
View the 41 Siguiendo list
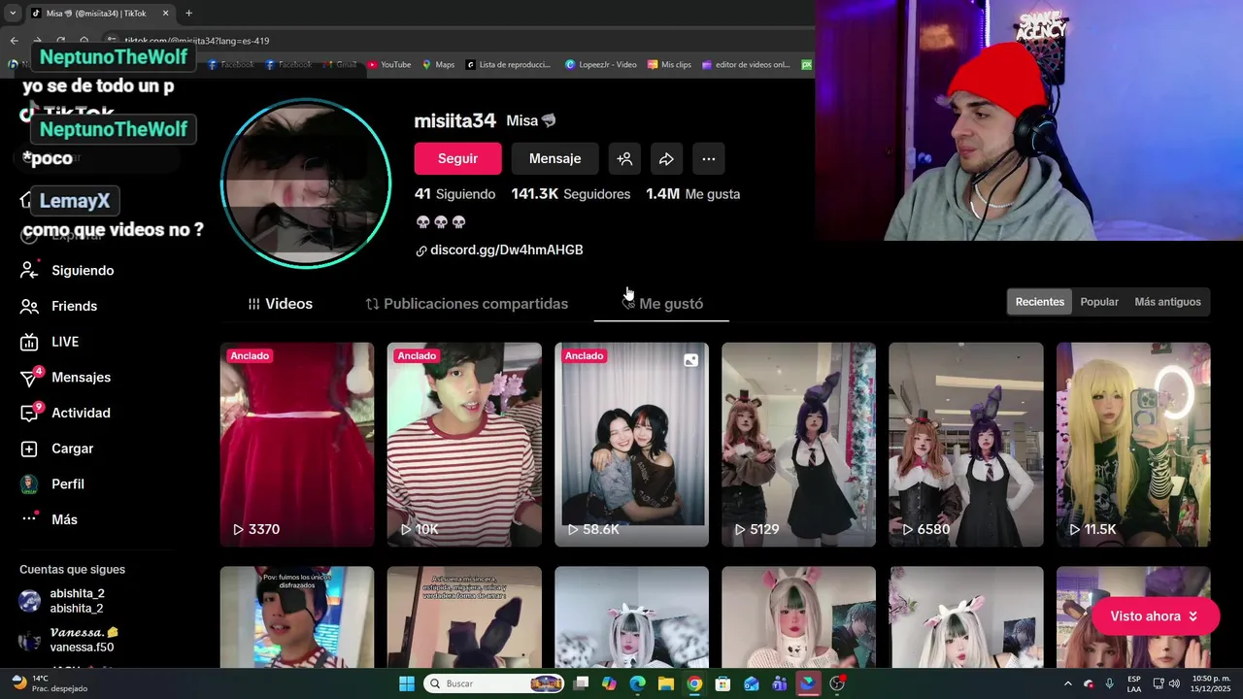point(454,194)
